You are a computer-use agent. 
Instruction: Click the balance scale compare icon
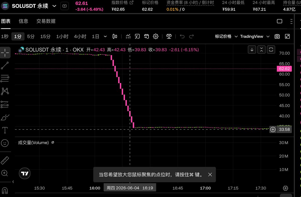click(169, 36)
